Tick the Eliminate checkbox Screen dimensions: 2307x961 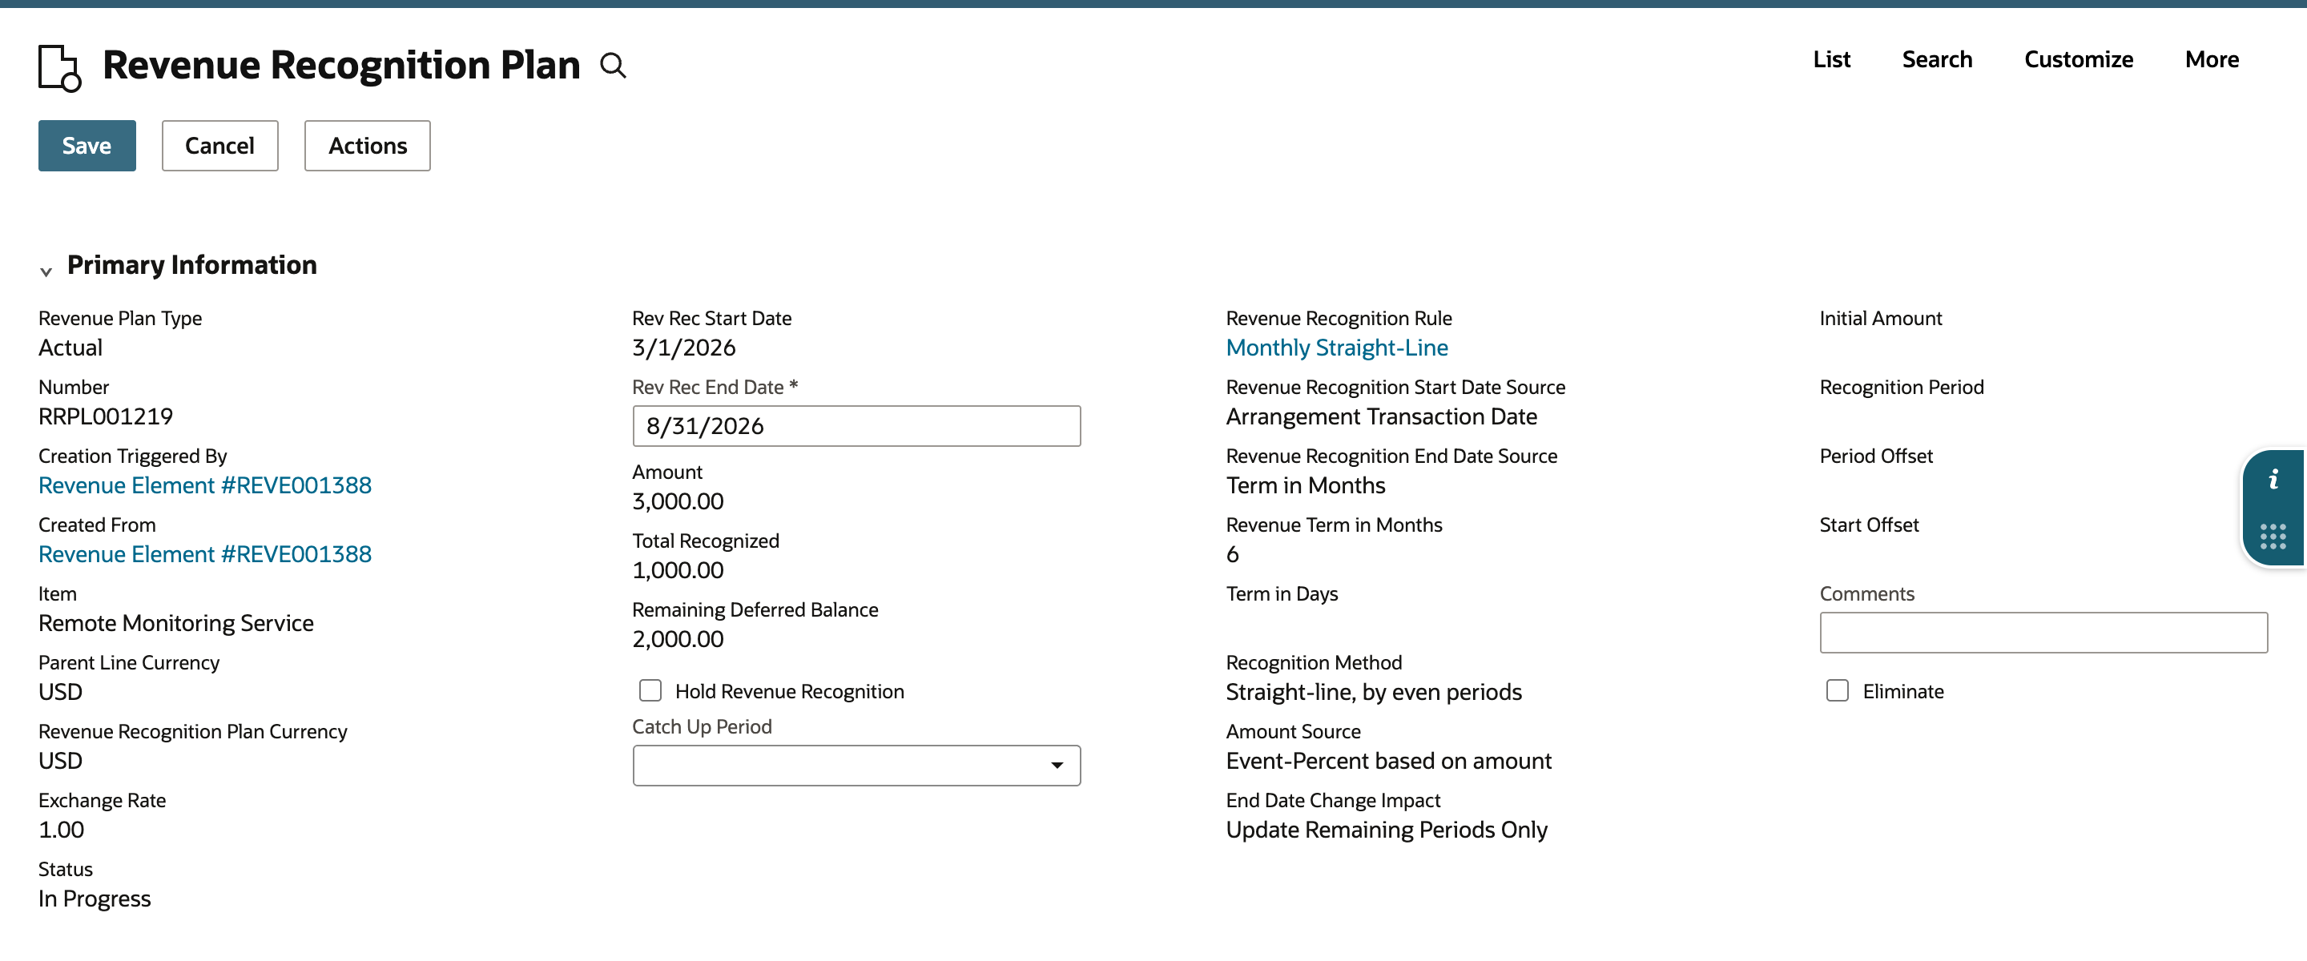[x=1837, y=690]
